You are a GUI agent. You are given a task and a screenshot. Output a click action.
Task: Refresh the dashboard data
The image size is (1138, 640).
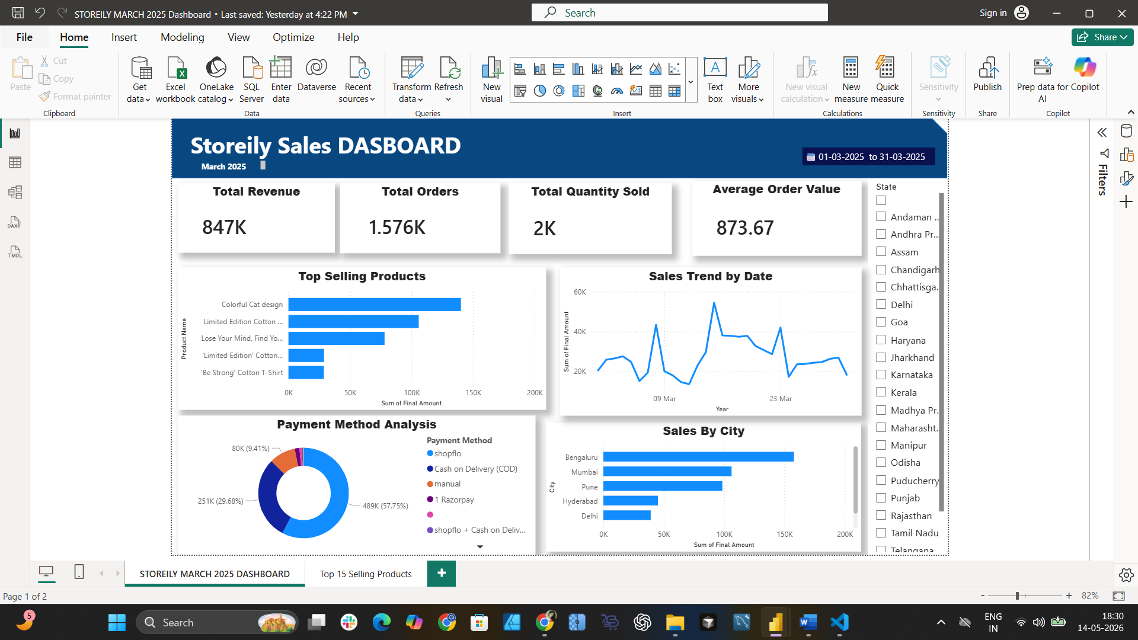[x=449, y=80]
